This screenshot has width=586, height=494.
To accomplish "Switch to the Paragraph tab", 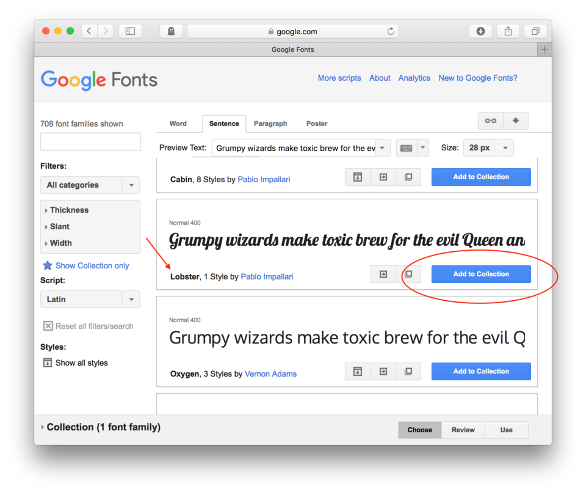I will (270, 123).
